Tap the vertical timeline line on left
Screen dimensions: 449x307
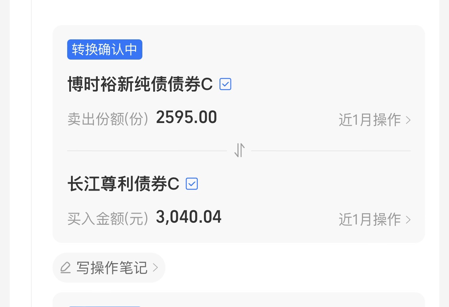coord(31,153)
